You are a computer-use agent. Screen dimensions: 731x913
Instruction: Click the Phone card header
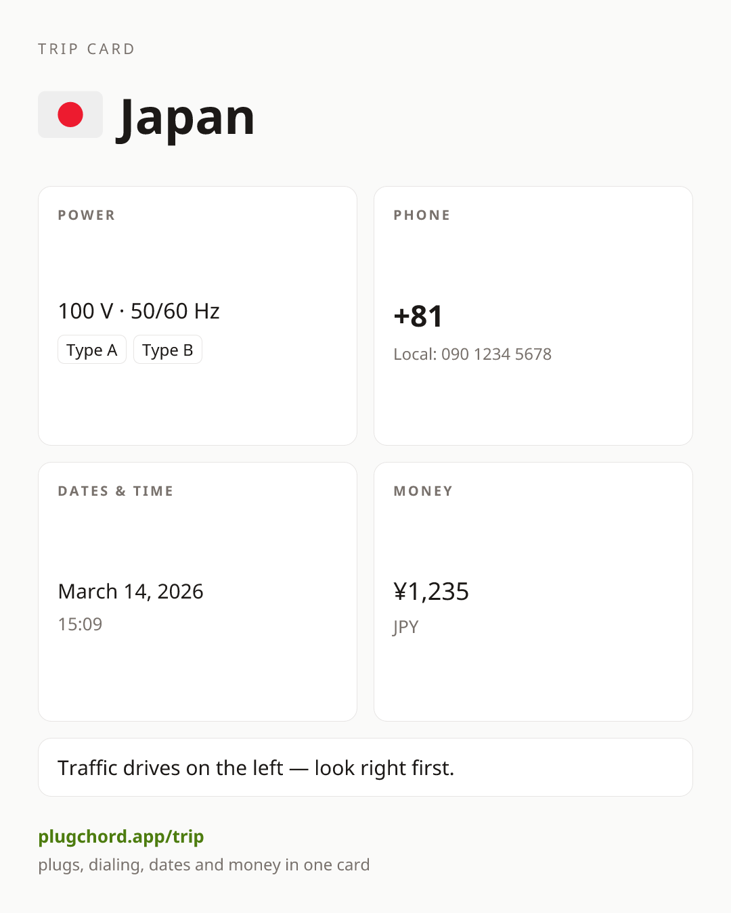tap(422, 215)
